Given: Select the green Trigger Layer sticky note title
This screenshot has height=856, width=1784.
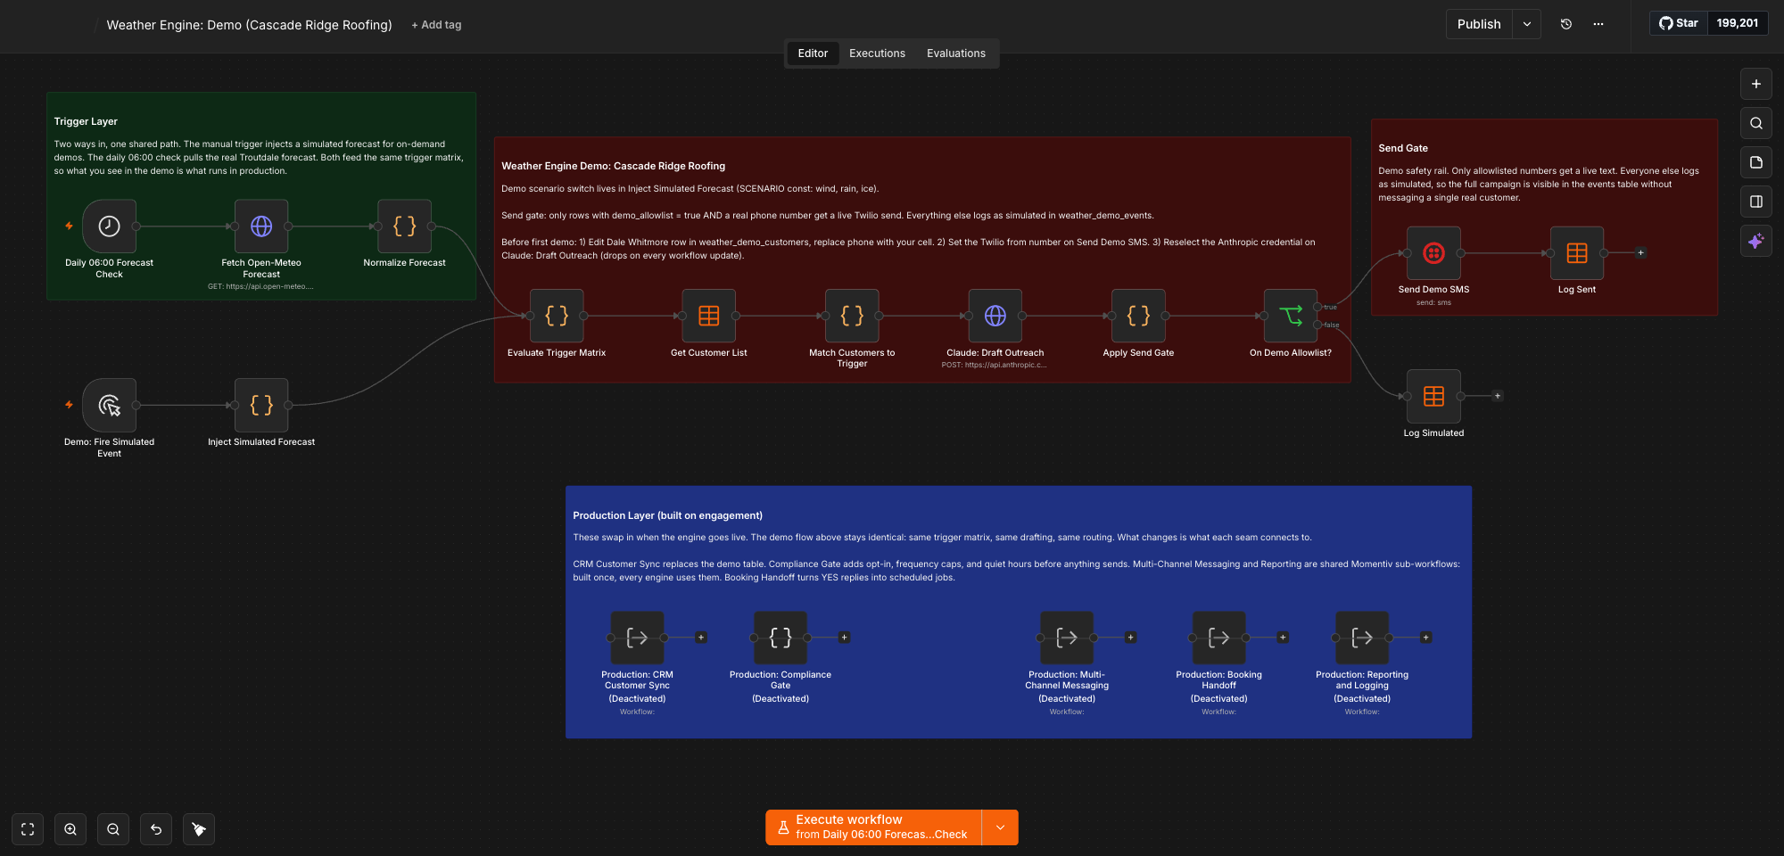Looking at the screenshot, I should 86,121.
